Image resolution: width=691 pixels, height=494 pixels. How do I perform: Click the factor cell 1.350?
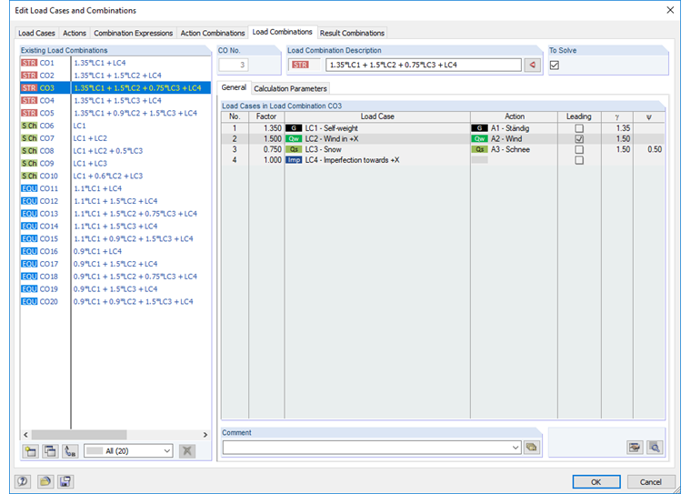click(266, 128)
